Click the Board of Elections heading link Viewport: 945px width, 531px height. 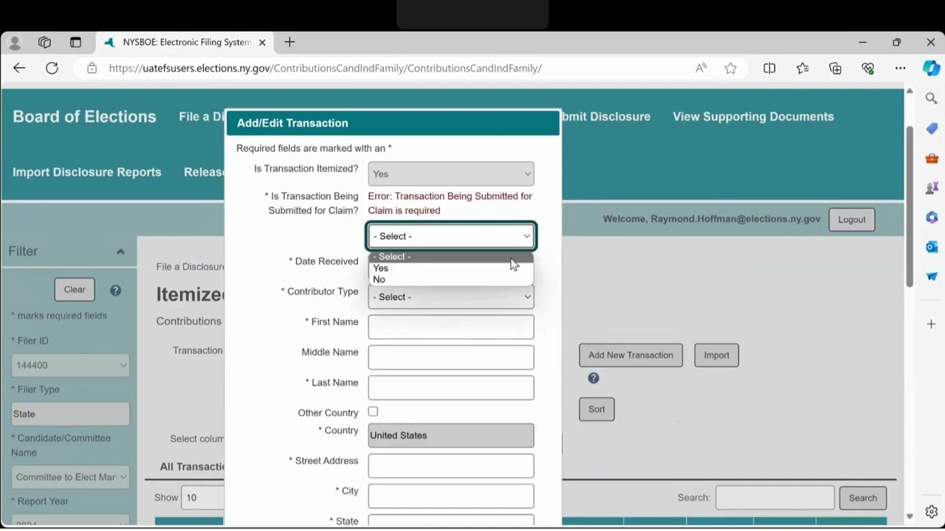coord(84,117)
